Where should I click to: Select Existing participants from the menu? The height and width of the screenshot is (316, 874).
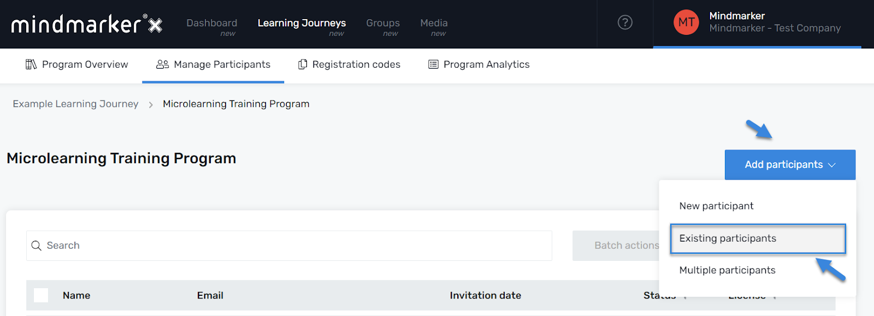point(758,239)
